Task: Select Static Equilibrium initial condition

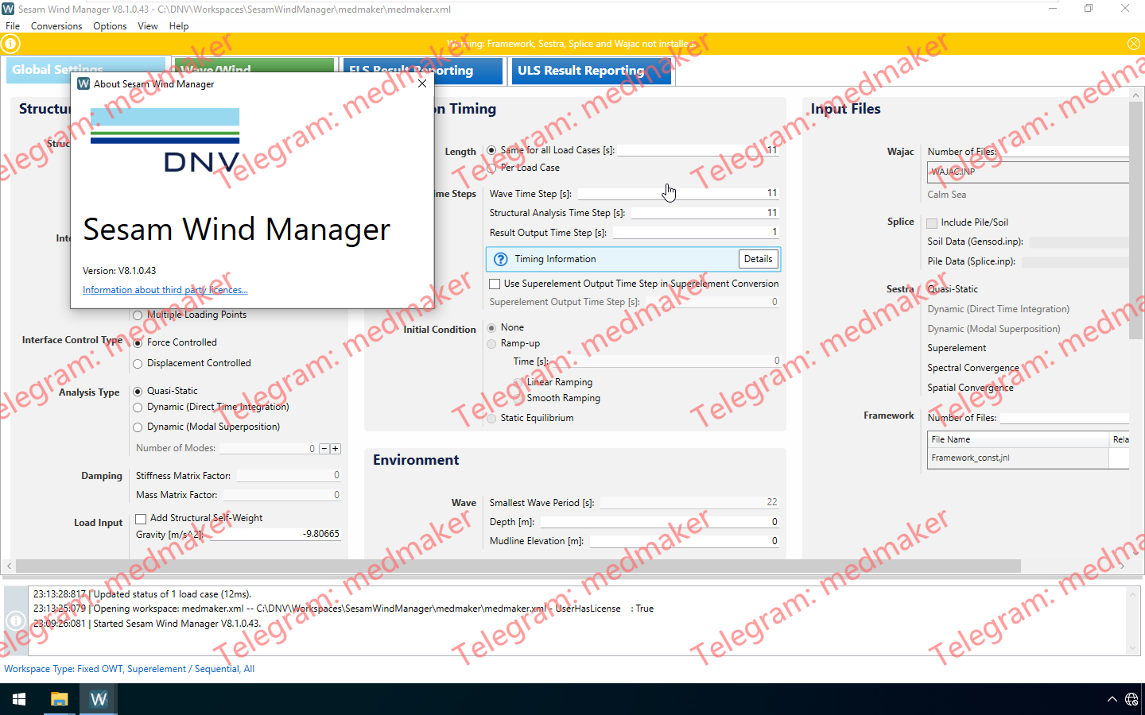Action: coord(491,418)
